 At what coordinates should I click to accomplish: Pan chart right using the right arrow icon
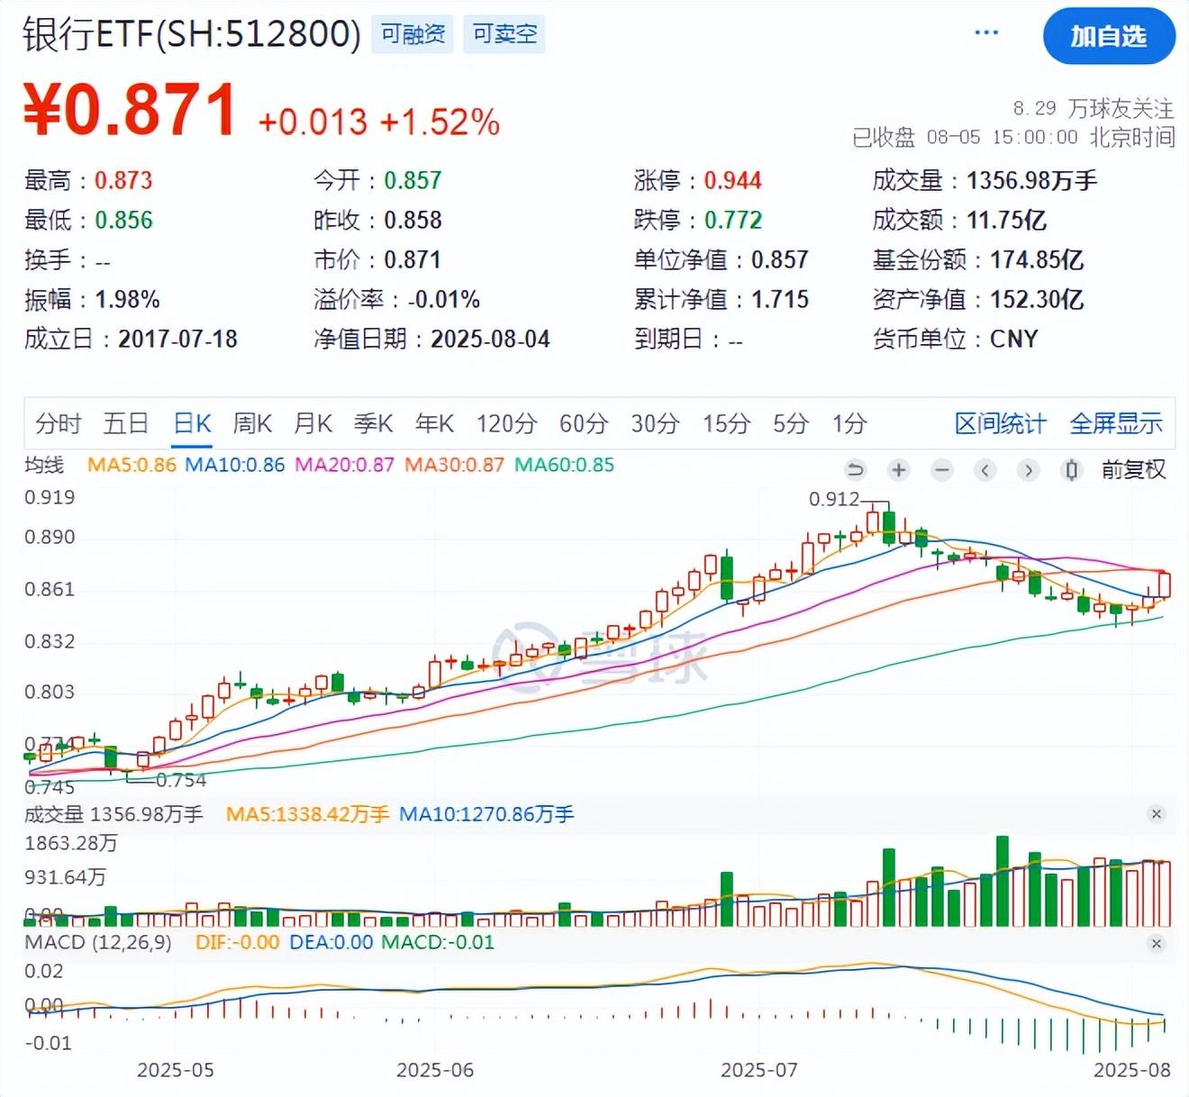(x=1028, y=470)
